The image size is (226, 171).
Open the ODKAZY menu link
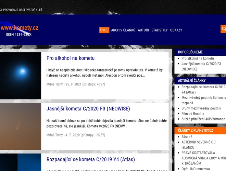pyautogui.click(x=176, y=30)
